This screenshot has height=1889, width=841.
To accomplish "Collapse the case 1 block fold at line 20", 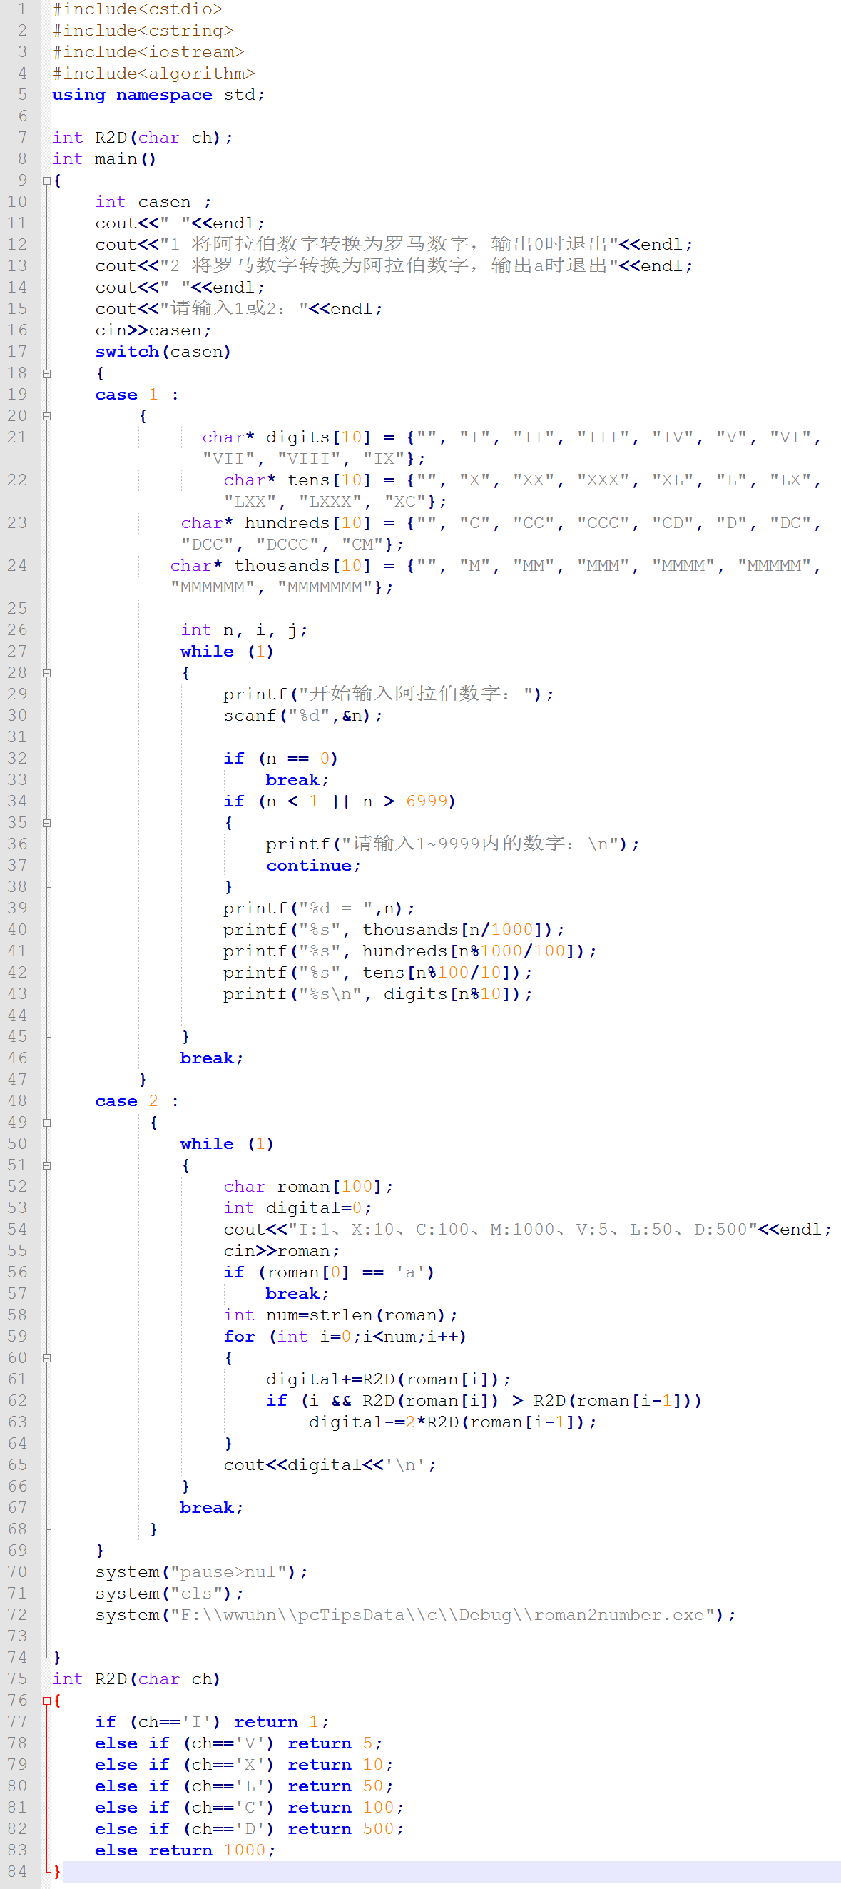I will (x=46, y=416).
